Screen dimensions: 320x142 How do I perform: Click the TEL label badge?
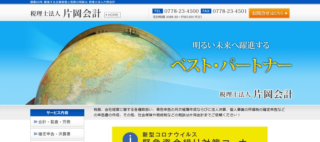pyautogui.click(x=158, y=11)
